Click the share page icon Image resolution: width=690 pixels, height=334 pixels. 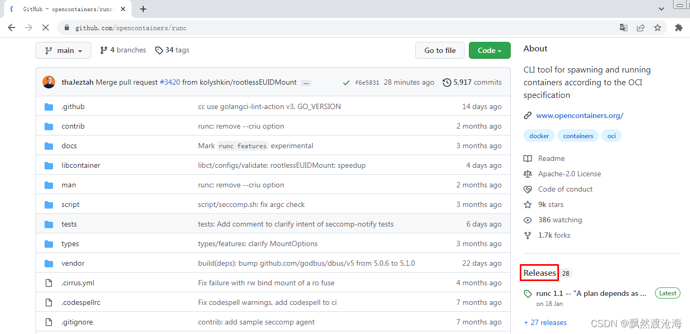click(x=641, y=28)
